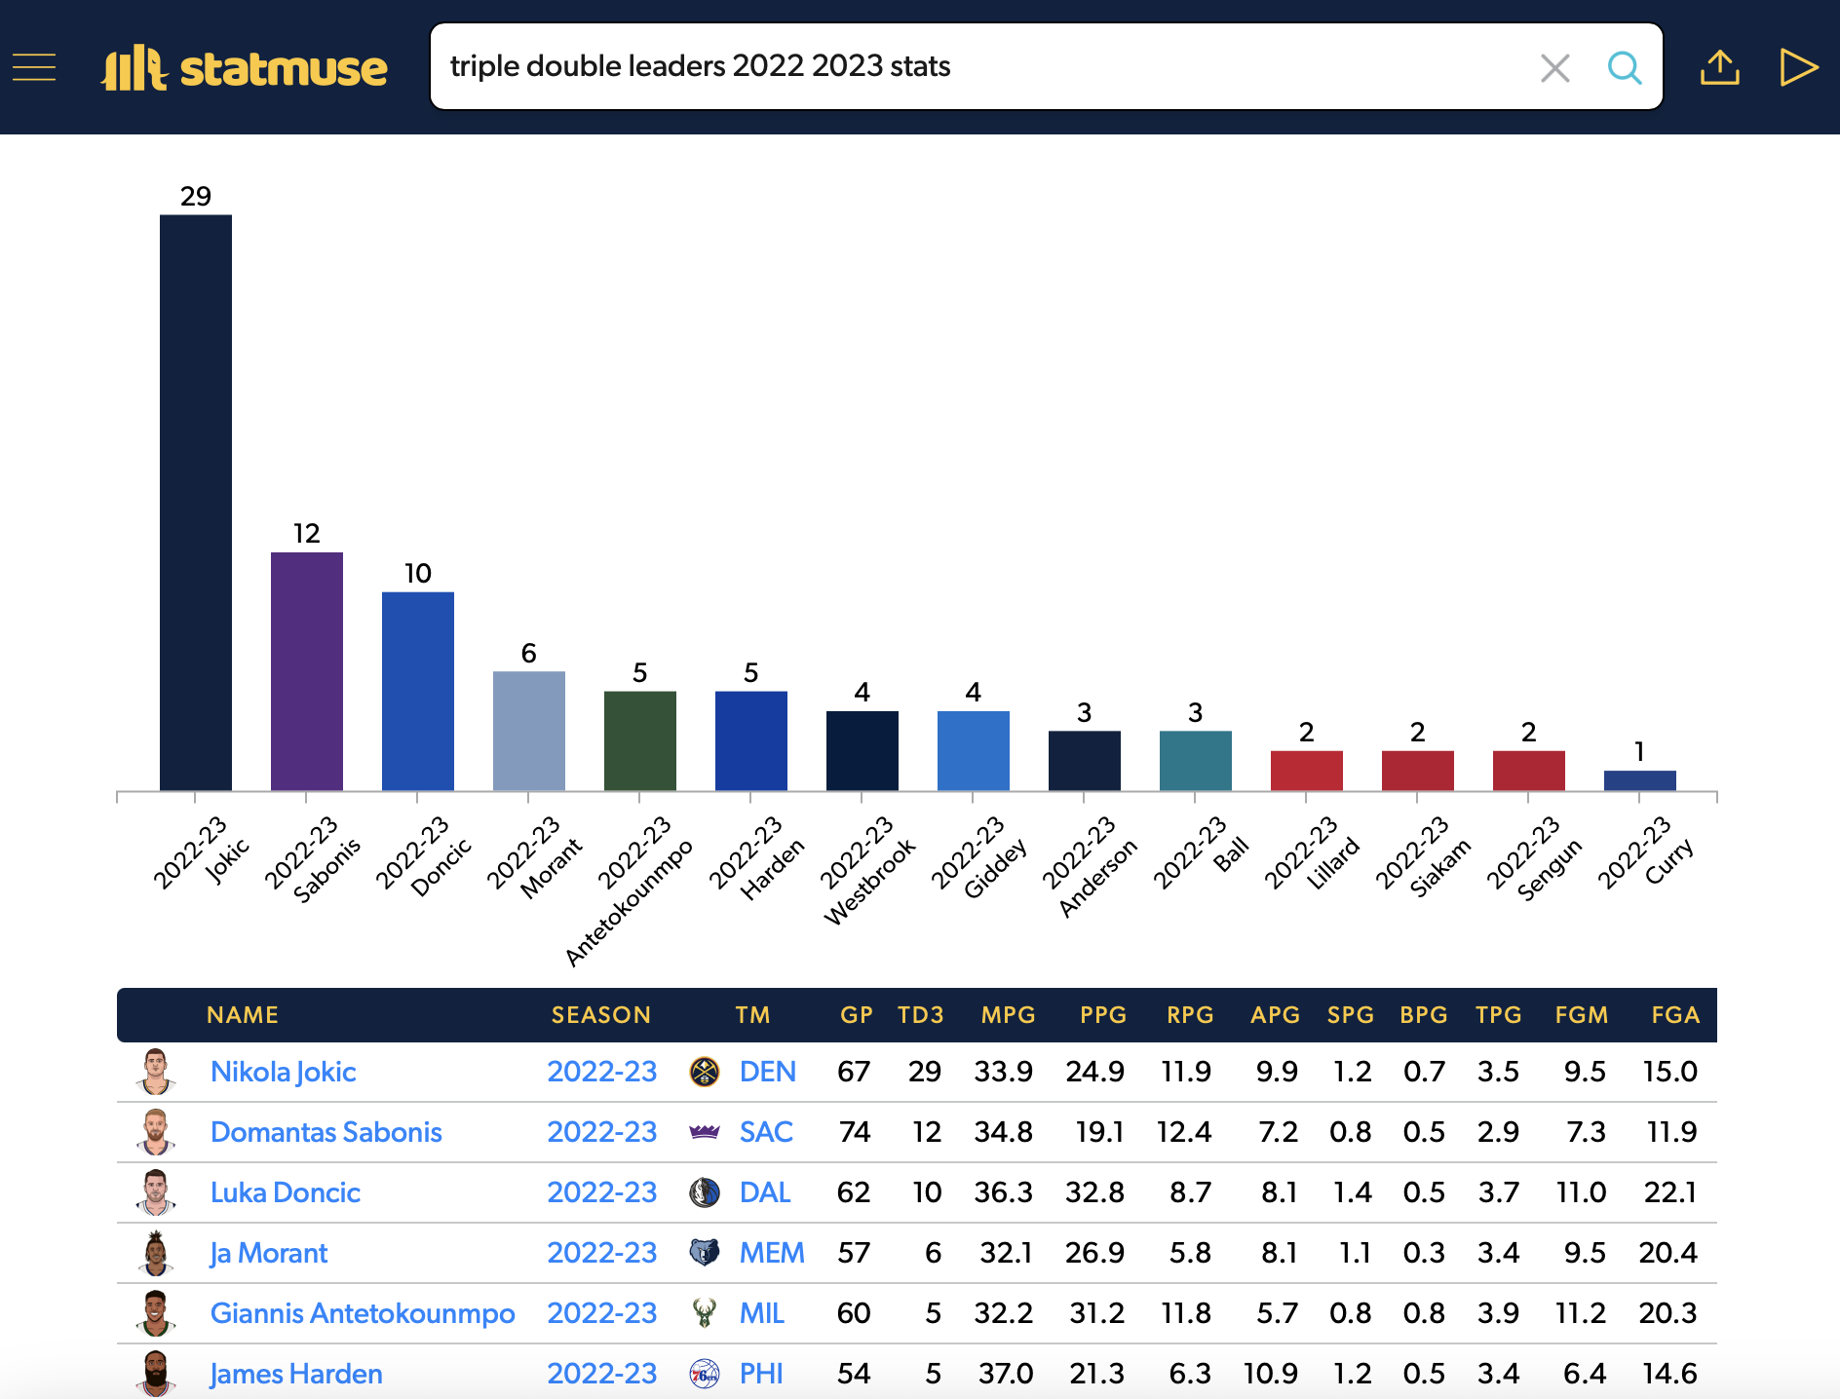1840x1399 pixels.
Task: Click 2022-23 season link for Harden
Action: pos(601,1374)
